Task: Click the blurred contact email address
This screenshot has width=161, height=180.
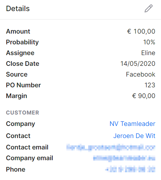Action: 111,147
